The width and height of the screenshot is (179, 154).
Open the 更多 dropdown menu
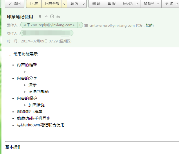pyautogui.click(x=171, y=4)
